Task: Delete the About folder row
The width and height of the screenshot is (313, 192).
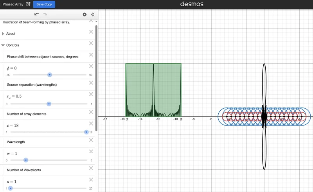Action: [x=91, y=32]
